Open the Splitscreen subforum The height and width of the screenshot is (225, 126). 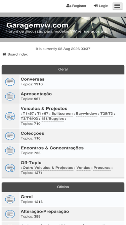coord(62,114)
